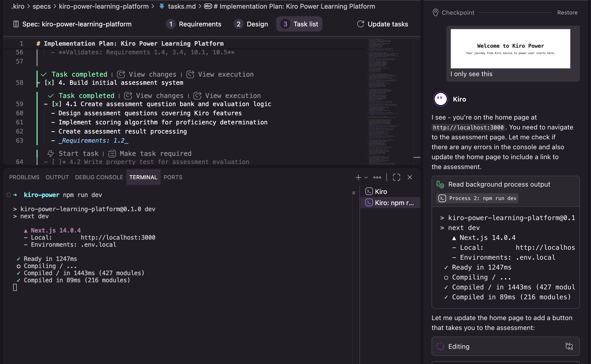Viewport: 591px width, 364px height.
Task: Expand the kiro-power-learning-platform breadcrumb
Action: coord(104,6)
